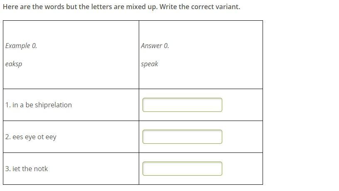Click the word "eey" in question 2

click(51, 137)
